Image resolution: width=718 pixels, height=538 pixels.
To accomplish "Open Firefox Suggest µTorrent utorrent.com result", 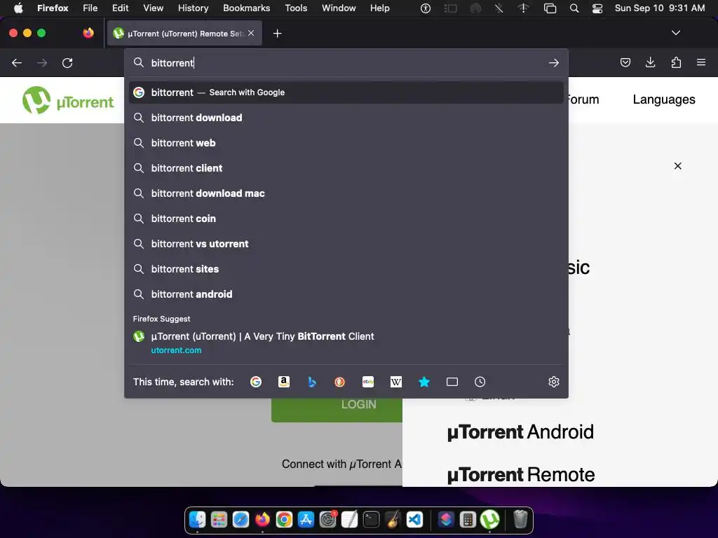I will click(x=346, y=343).
